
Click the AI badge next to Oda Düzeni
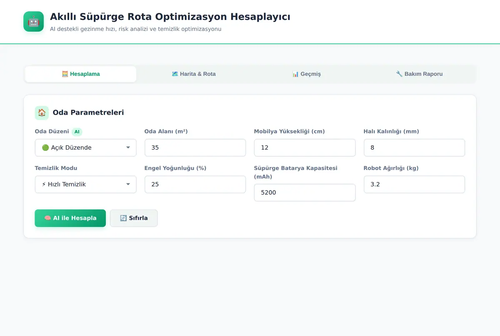point(77,132)
